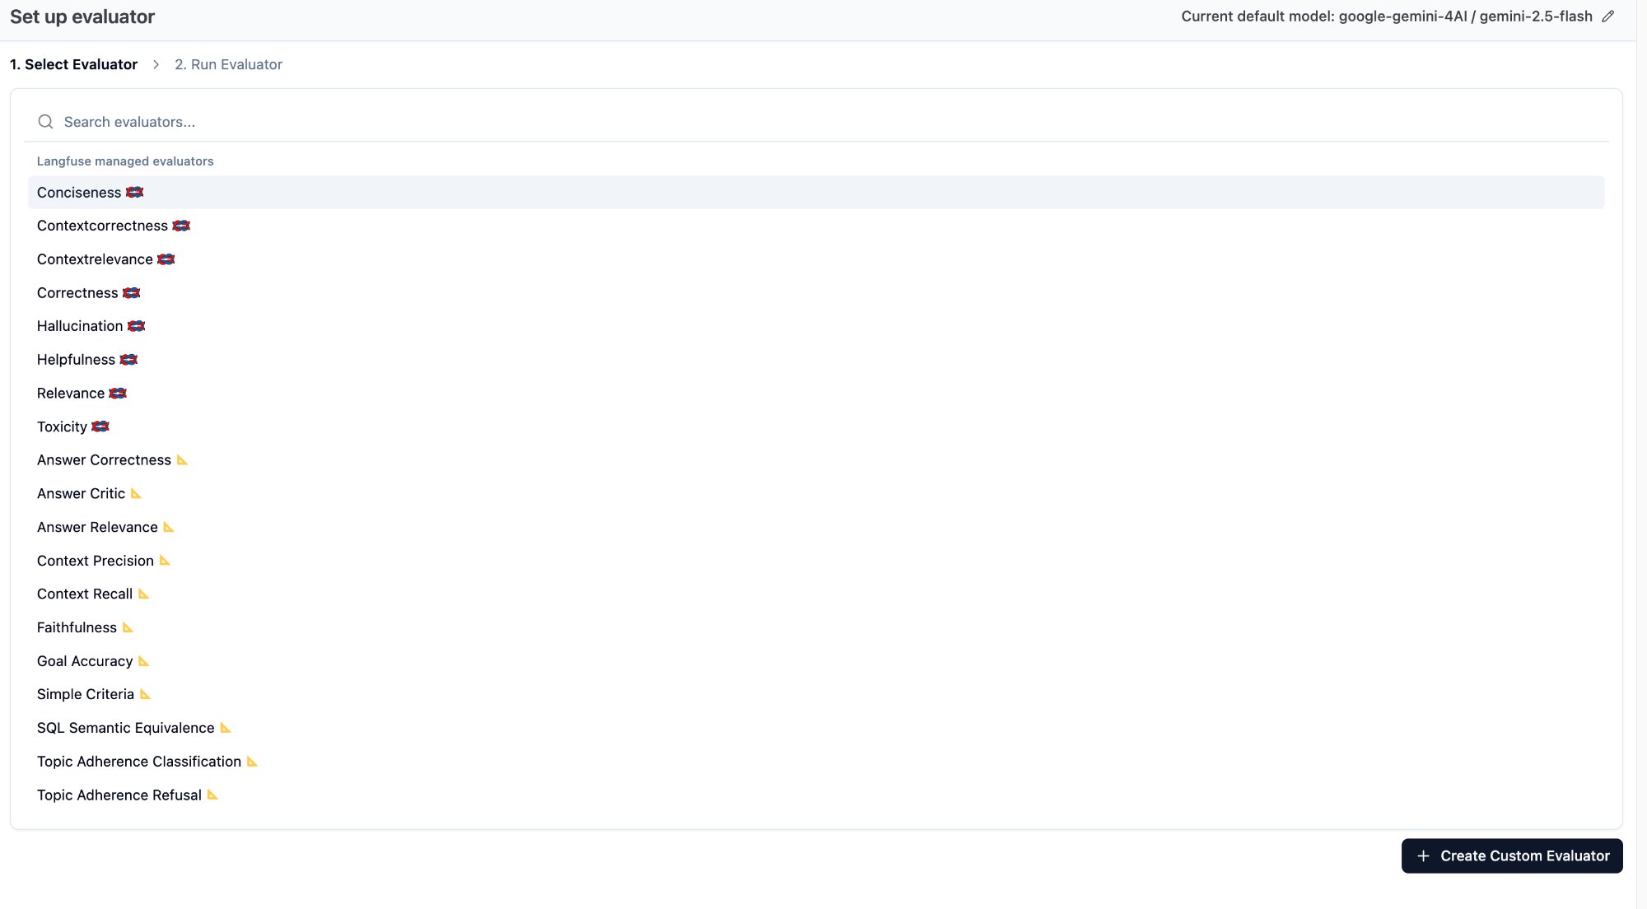1647x909 pixels.
Task: Select the Topic Adherence Classification evaluator
Action: click(x=139, y=762)
